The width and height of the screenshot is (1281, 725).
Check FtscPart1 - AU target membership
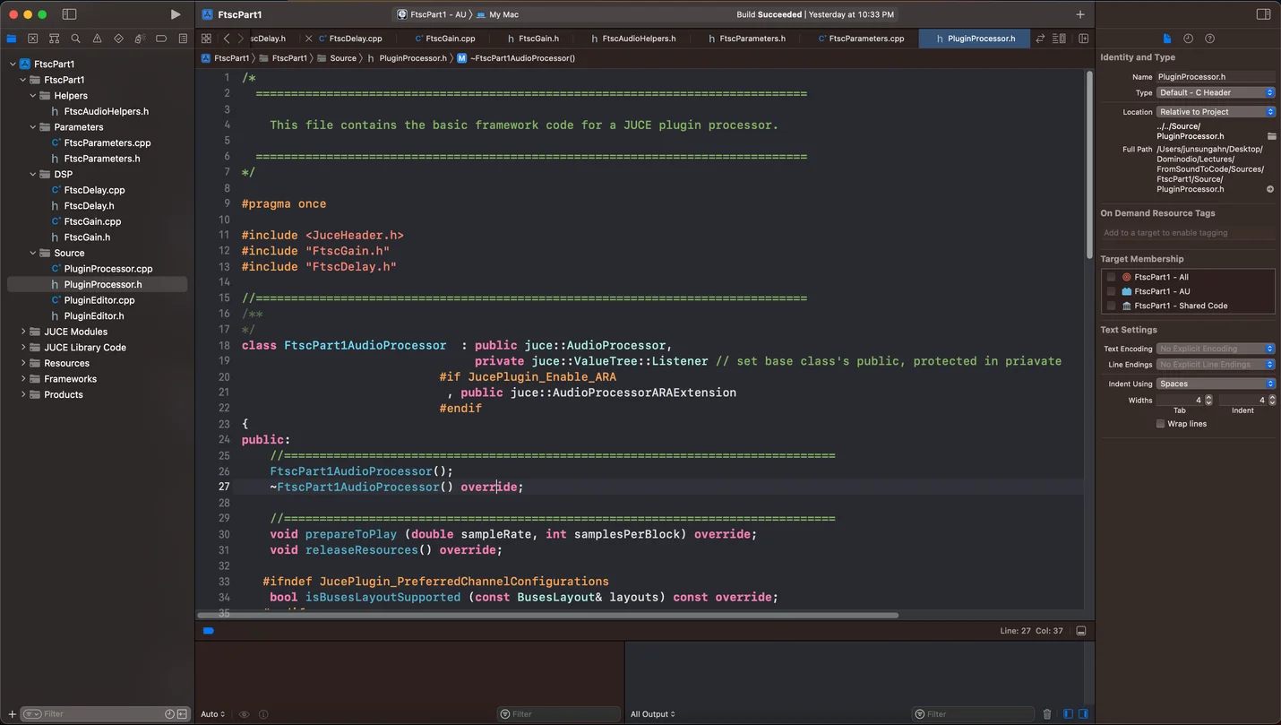click(x=1111, y=291)
